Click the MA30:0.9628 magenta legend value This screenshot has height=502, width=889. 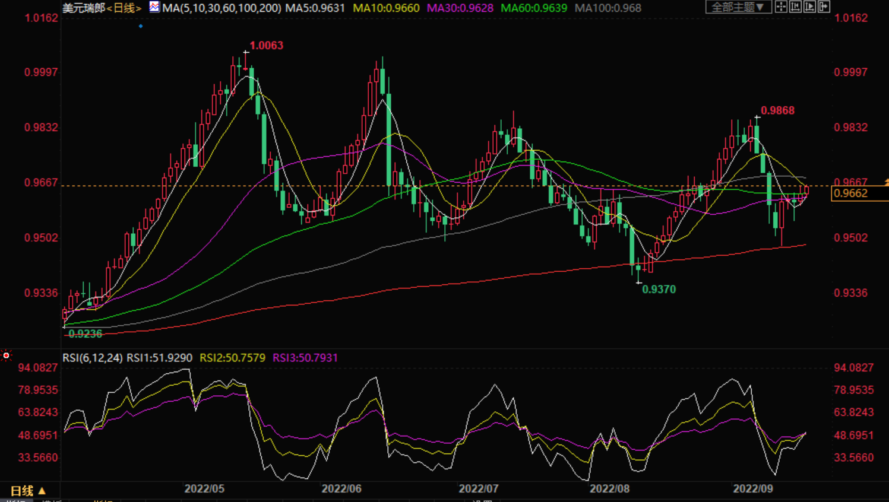[x=460, y=8]
